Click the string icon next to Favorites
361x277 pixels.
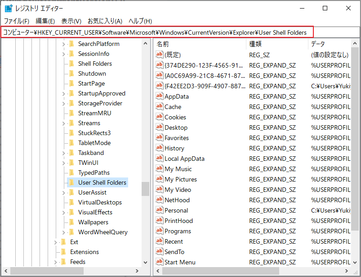(x=159, y=138)
